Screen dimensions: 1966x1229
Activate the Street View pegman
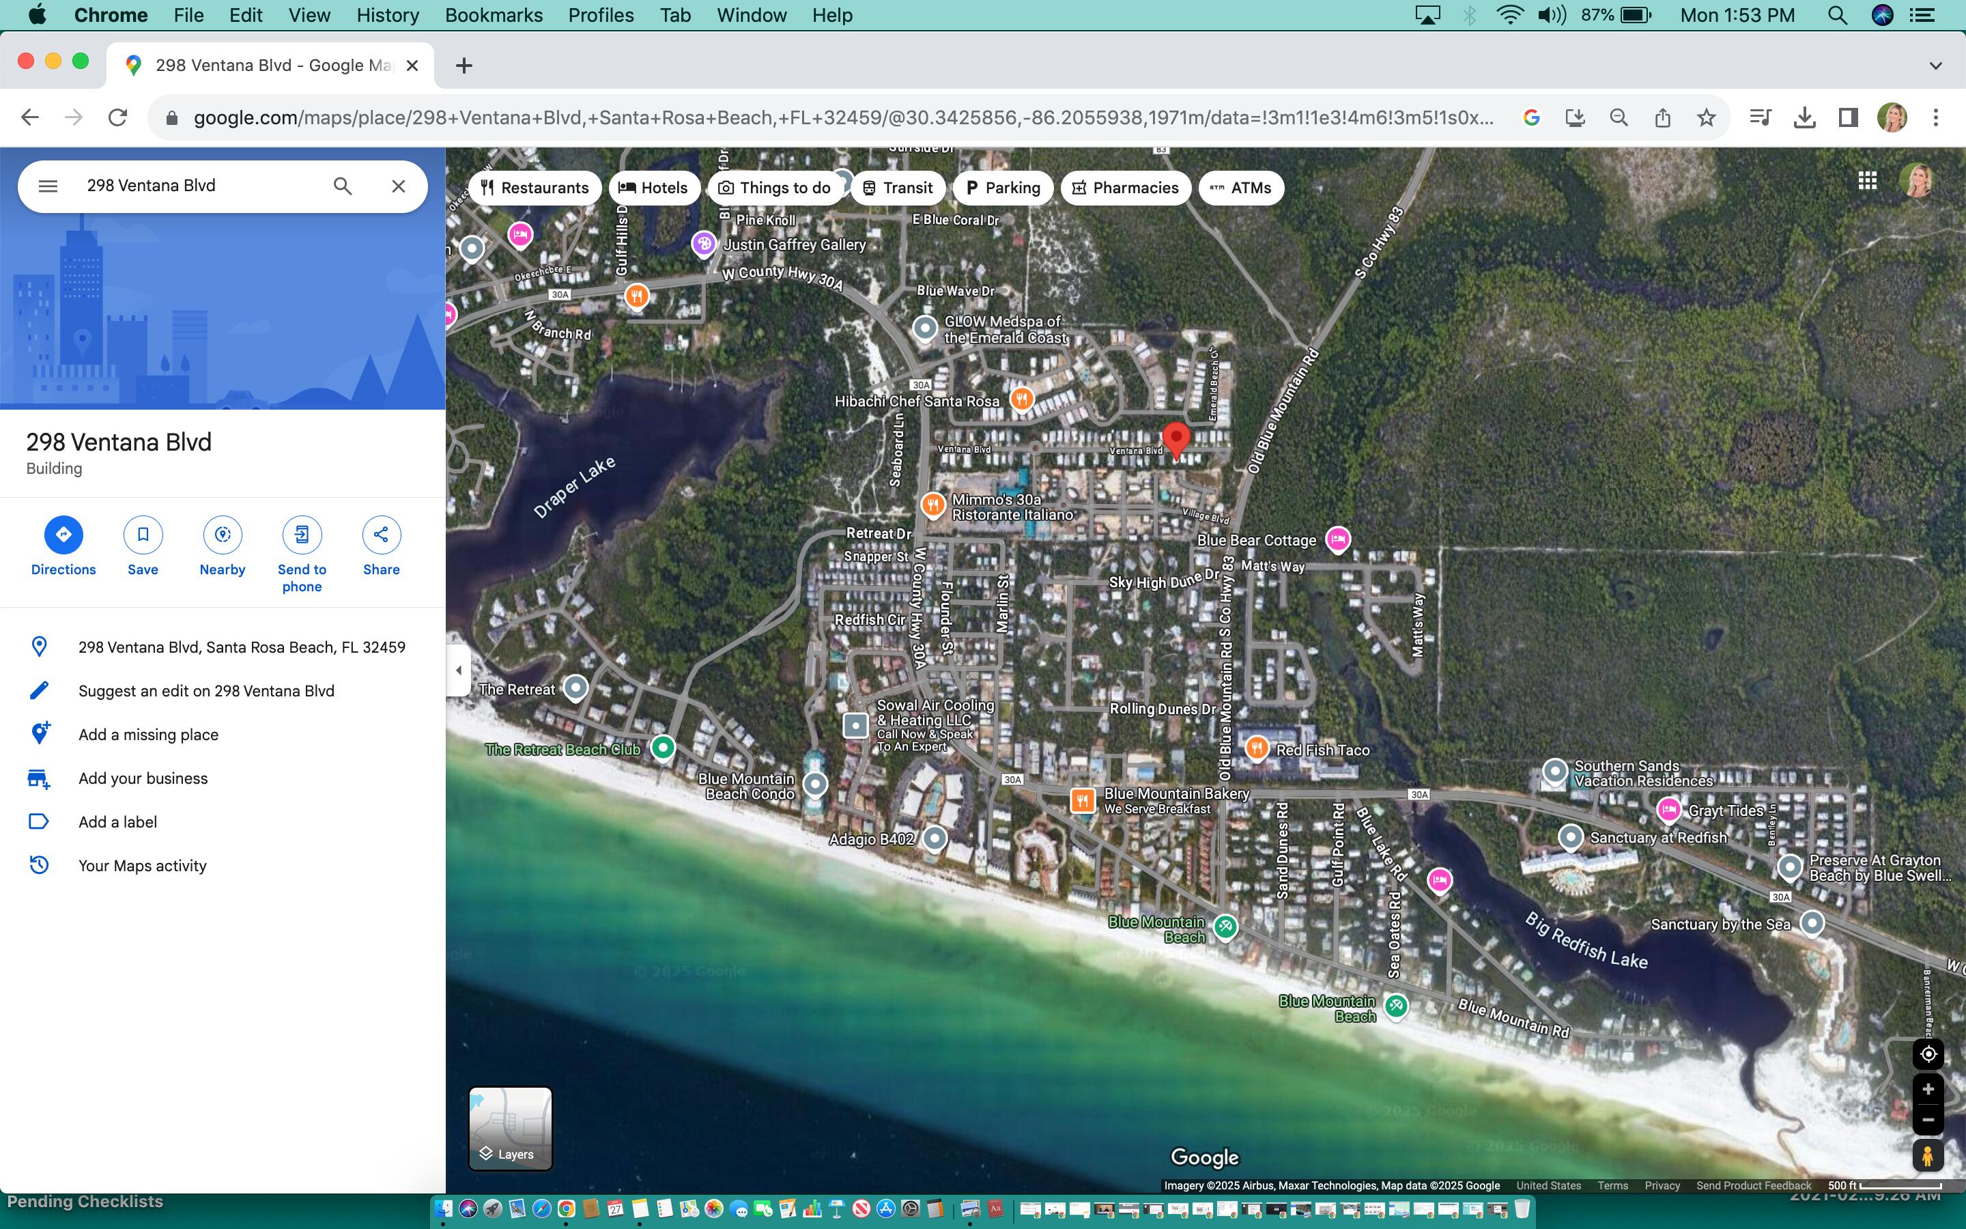[x=1928, y=1155]
